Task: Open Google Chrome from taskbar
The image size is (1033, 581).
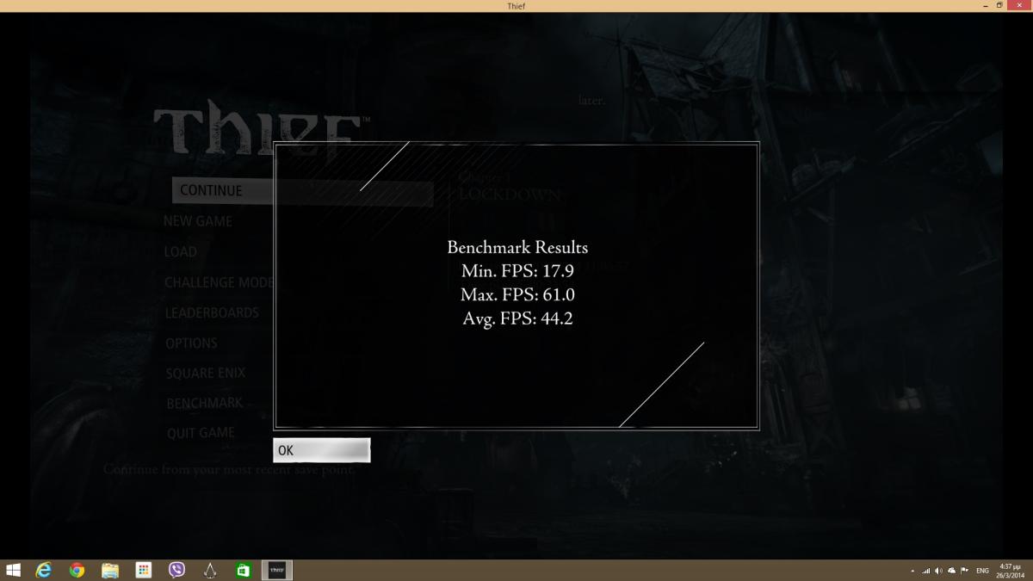Action: click(x=77, y=570)
